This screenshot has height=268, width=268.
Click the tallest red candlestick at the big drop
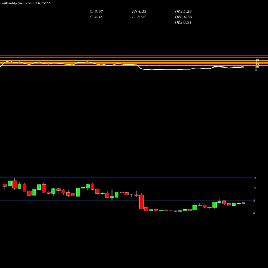click(x=142, y=202)
